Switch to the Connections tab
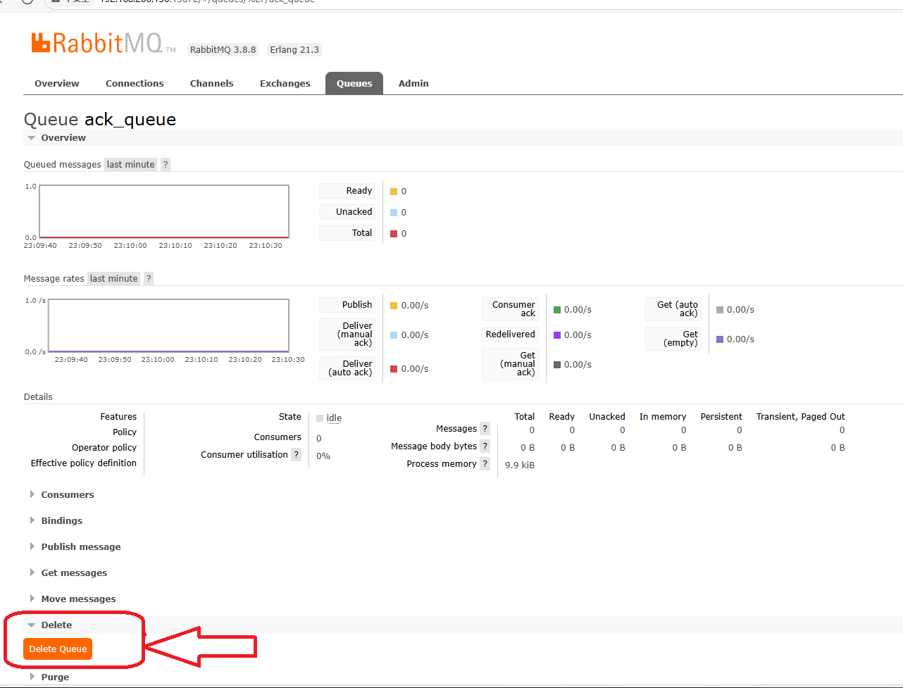 (x=135, y=83)
